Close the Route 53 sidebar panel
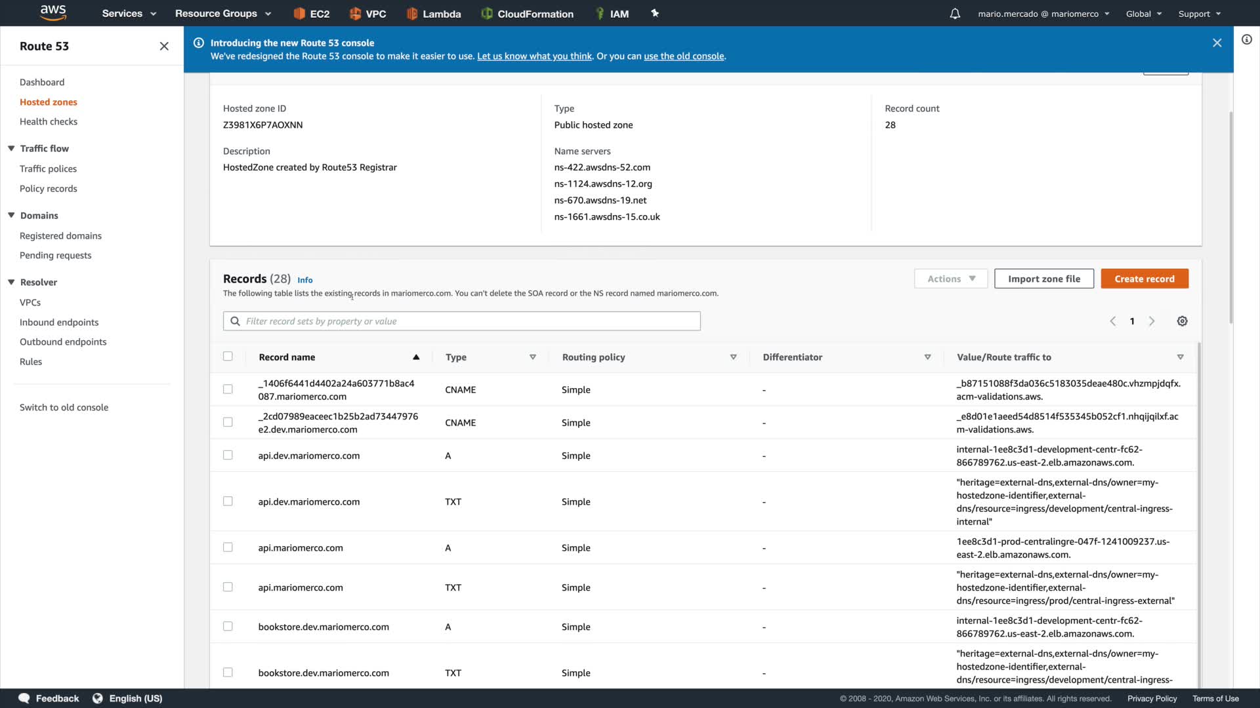Viewport: 1260px width, 708px height. pos(164,46)
